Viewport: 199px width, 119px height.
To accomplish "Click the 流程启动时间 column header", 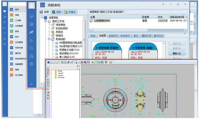I will pos(178,17).
